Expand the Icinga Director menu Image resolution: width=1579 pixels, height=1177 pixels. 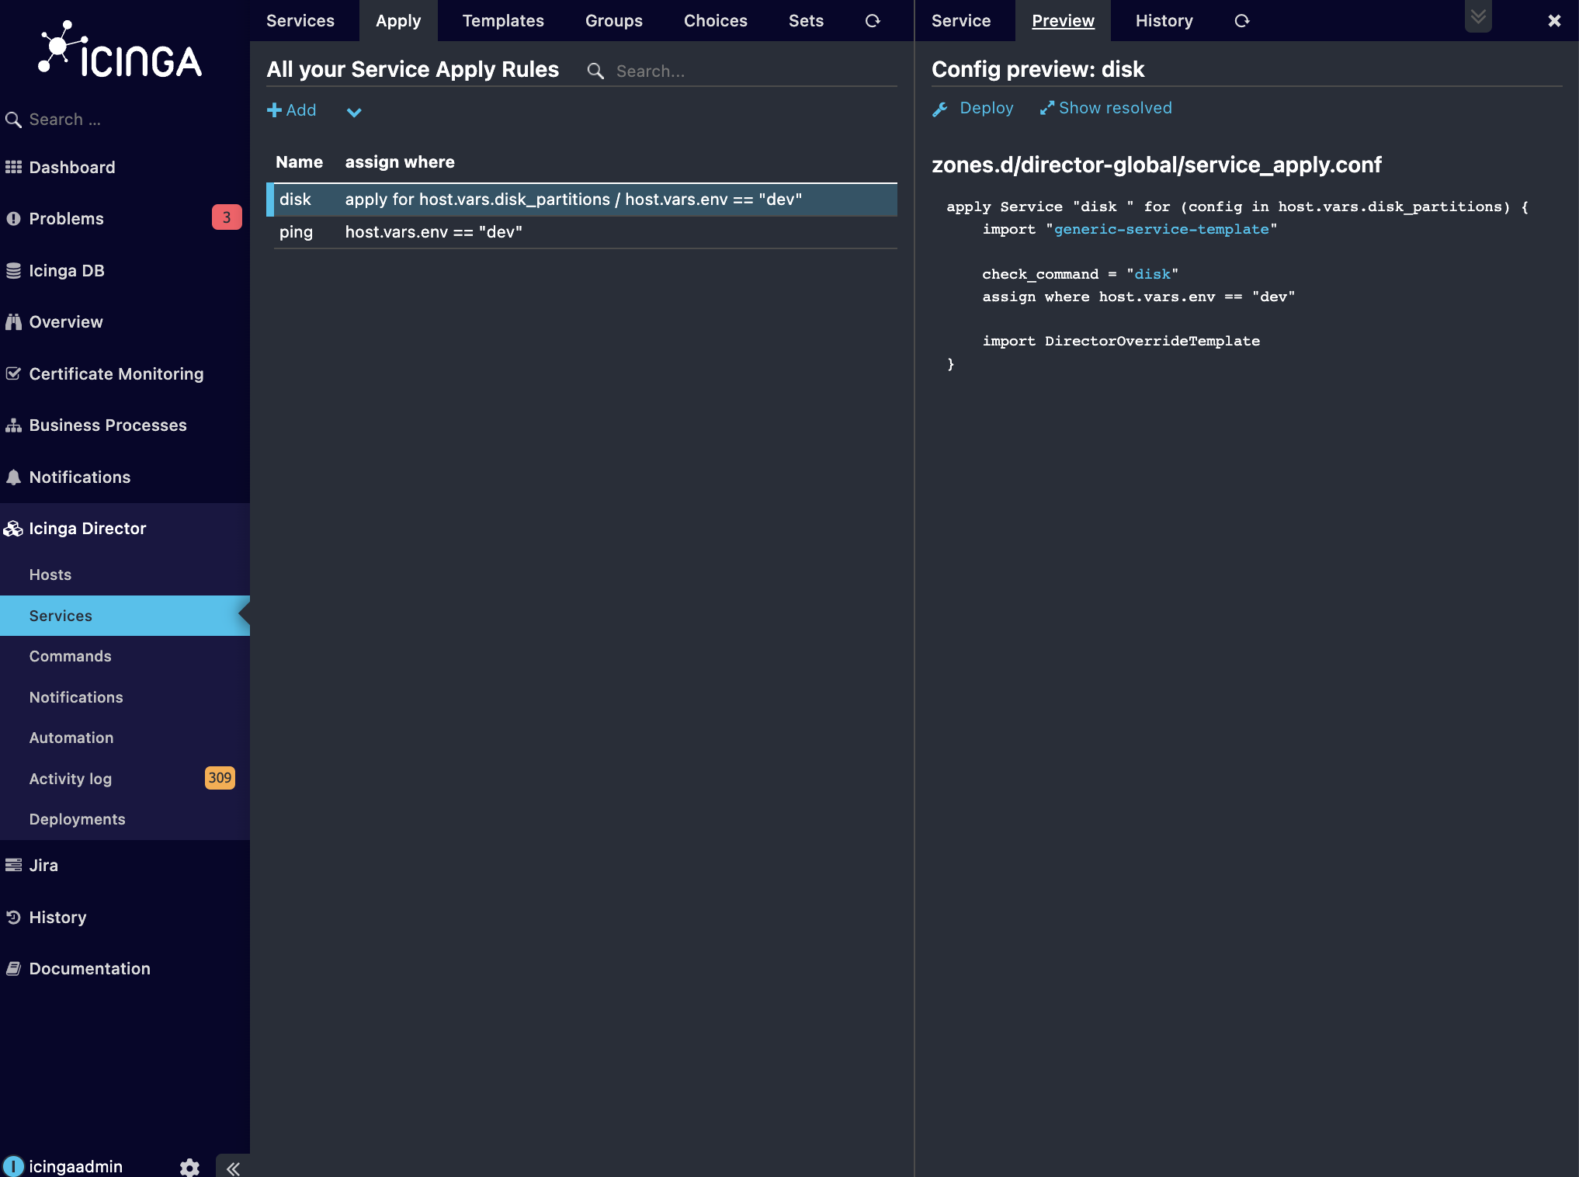click(x=88, y=528)
